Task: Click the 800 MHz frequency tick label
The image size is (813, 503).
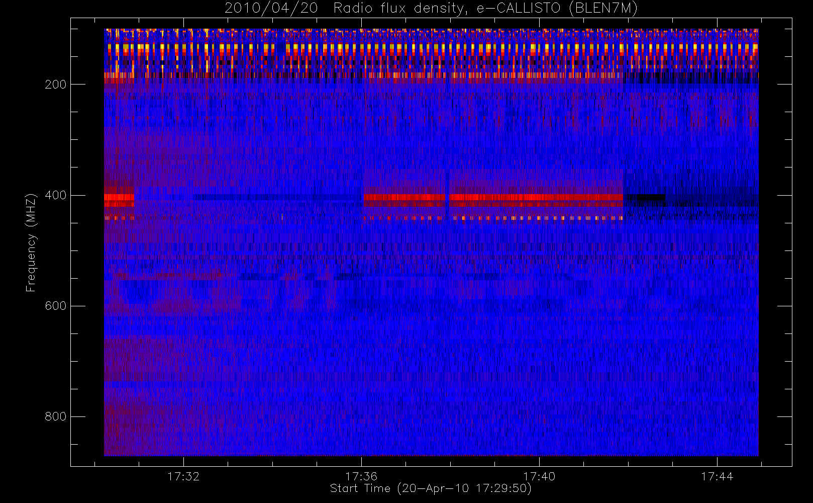Action: point(55,416)
